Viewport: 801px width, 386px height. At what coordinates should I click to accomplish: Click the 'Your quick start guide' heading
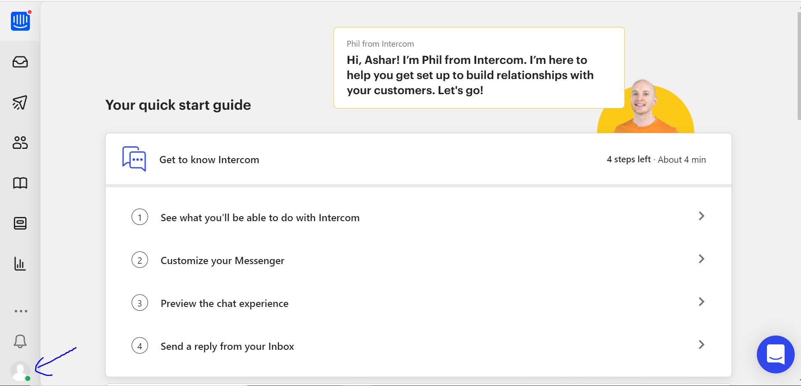click(x=178, y=105)
